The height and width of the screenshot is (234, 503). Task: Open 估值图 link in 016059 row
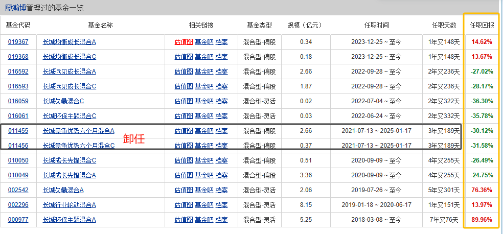pyautogui.click(x=184, y=101)
